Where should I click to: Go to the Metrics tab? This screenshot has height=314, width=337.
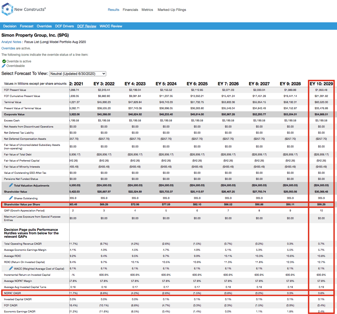pyautogui.click(x=147, y=10)
